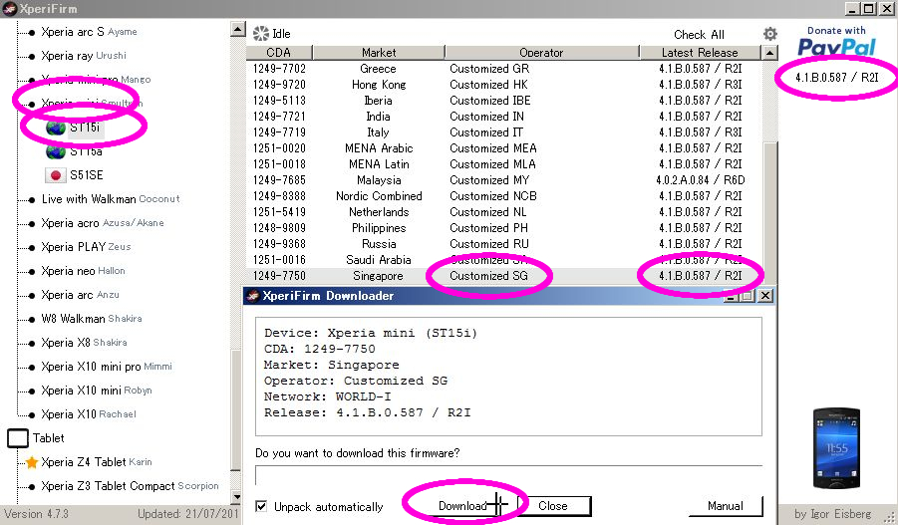Image resolution: width=898 pixels, height=525 pixels.
Task: Select Xperia neo Hallon
Action: (x=83, y=271)
